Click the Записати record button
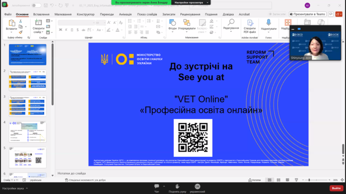346x194 pixels. 277,14
